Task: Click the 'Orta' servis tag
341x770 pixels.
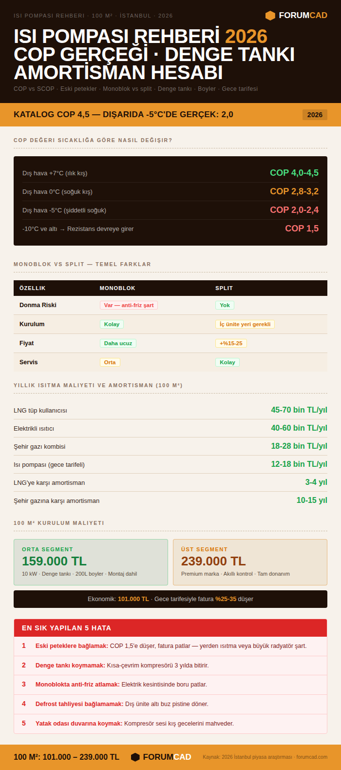Action: (110, 362)
